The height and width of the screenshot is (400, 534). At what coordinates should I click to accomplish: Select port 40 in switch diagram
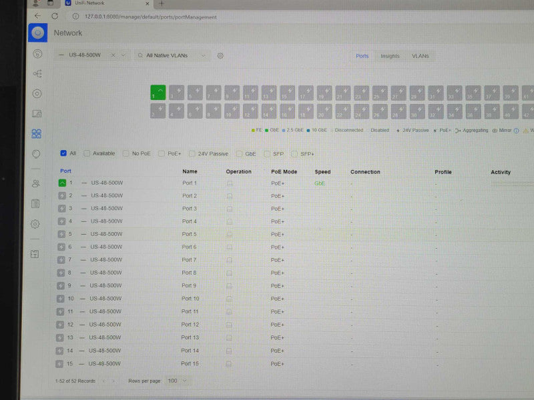[511, 112]
